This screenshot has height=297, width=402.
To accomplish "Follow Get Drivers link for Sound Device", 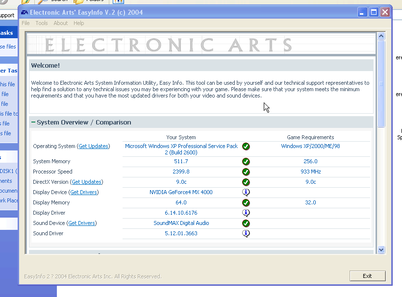I will [81, 223].
